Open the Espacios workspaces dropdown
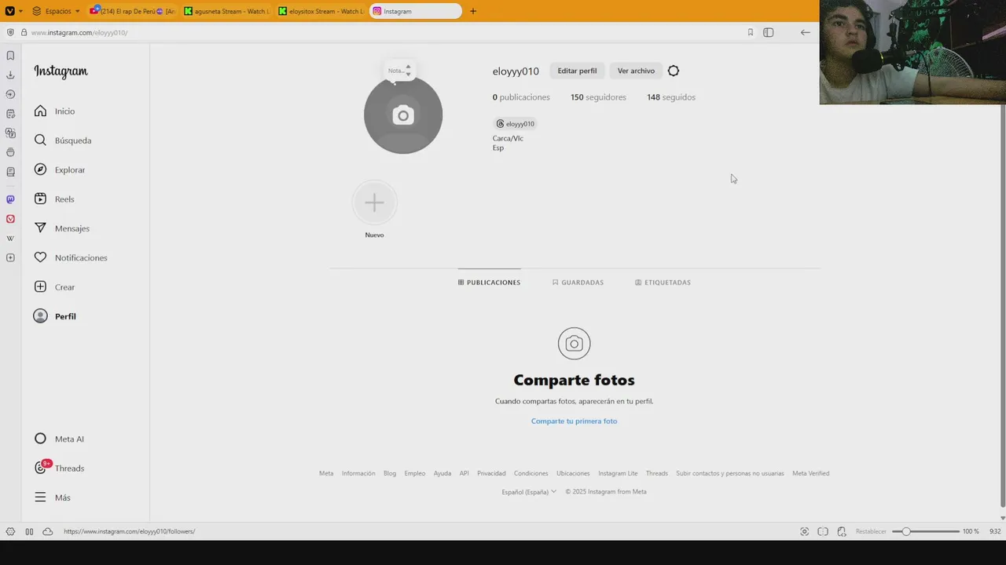This screenshot has height=565, width=1006. click(56, 11)
